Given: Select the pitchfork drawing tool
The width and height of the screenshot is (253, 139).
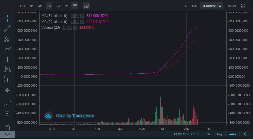Looking at the screenshot, I should coord(7,39).
